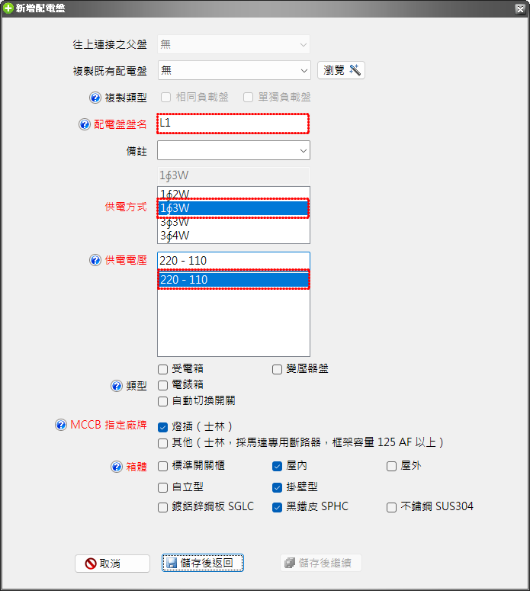The width and height of the screenshot is (530, 591).
Task: Enable the 受電箱 checkbox
Action: pos(162,370)
